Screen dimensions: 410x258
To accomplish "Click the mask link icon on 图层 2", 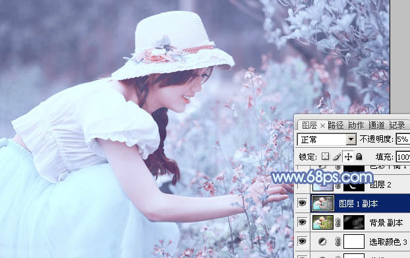I will pos(338,185).
